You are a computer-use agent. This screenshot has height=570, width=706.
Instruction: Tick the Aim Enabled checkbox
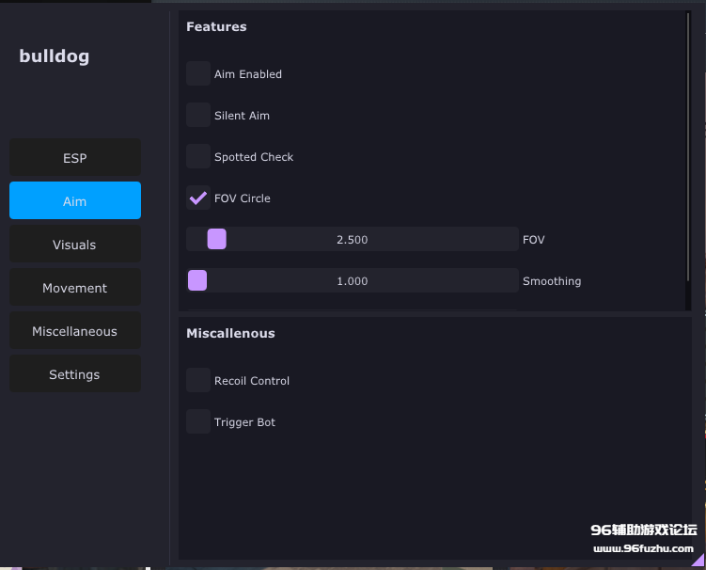[198, 74]
